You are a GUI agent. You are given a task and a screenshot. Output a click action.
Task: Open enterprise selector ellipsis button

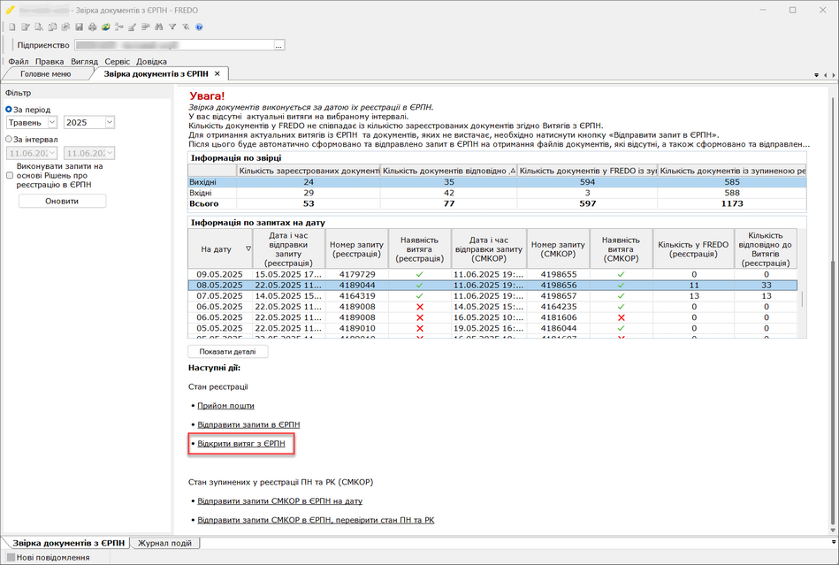tap(278, 45)
